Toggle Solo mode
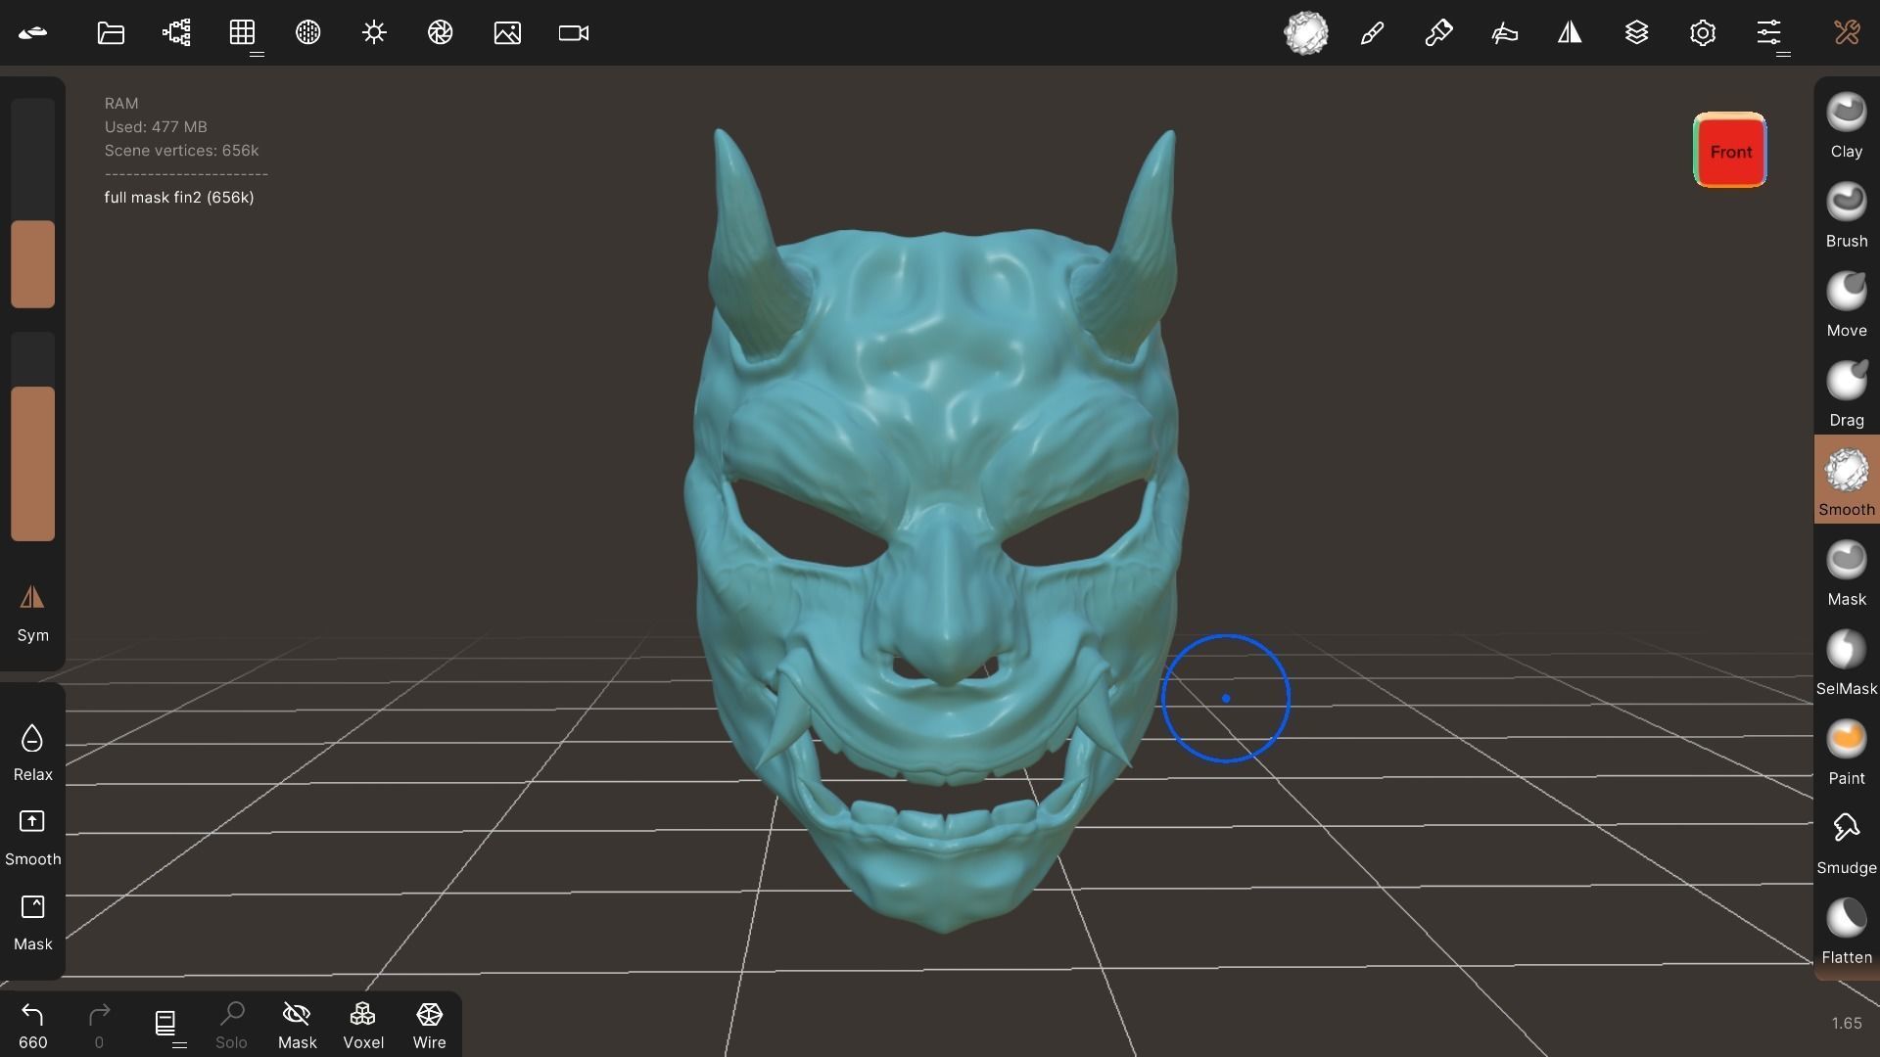1880x1057 pixels. tap(231, 1025)
